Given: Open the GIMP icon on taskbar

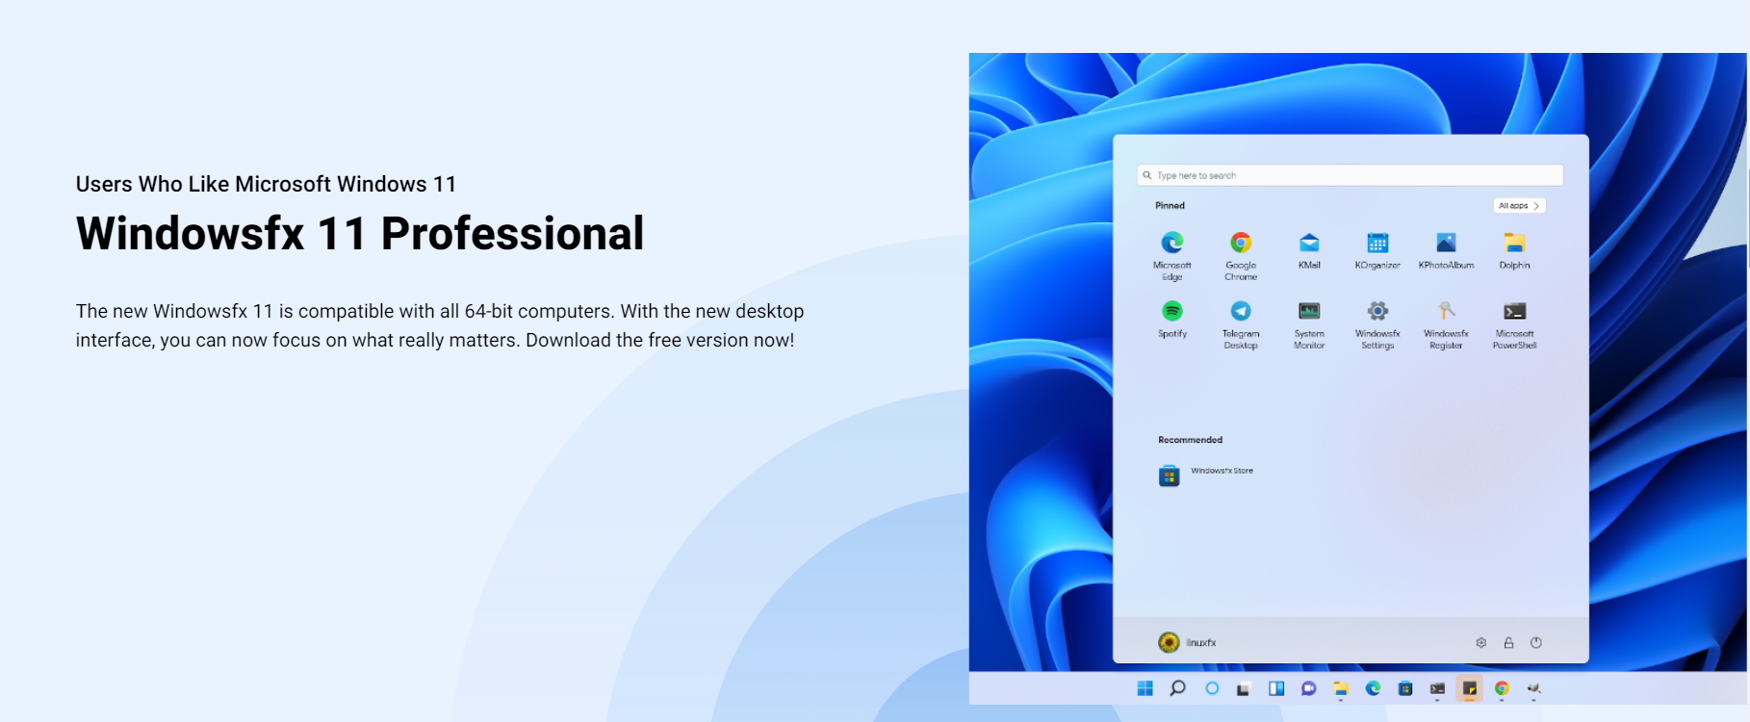Looking at the screenshot, I should pos(1534,688).
